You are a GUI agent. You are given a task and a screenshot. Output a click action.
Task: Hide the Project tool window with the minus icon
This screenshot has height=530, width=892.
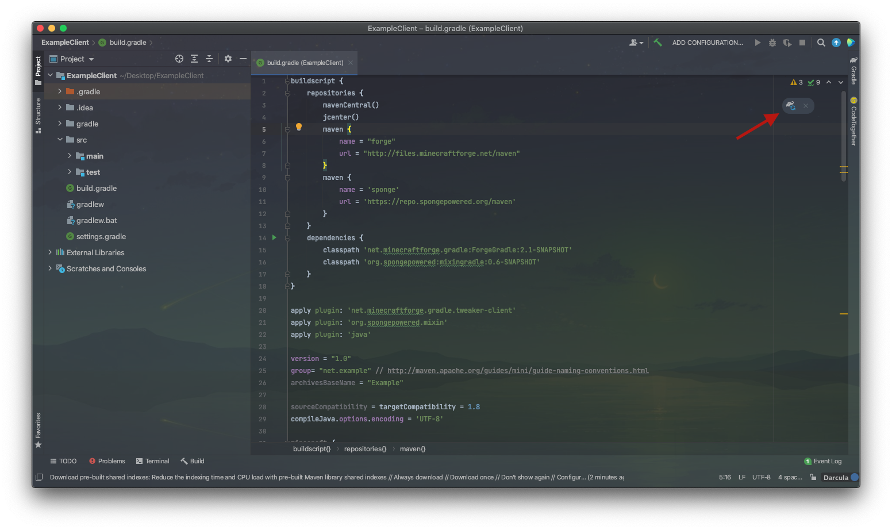pos(243,59)
